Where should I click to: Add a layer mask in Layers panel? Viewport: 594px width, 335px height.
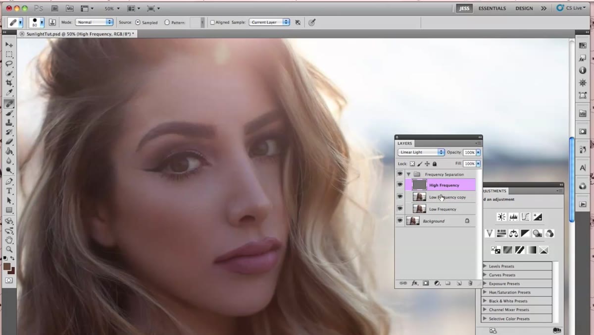pos(426,283)
